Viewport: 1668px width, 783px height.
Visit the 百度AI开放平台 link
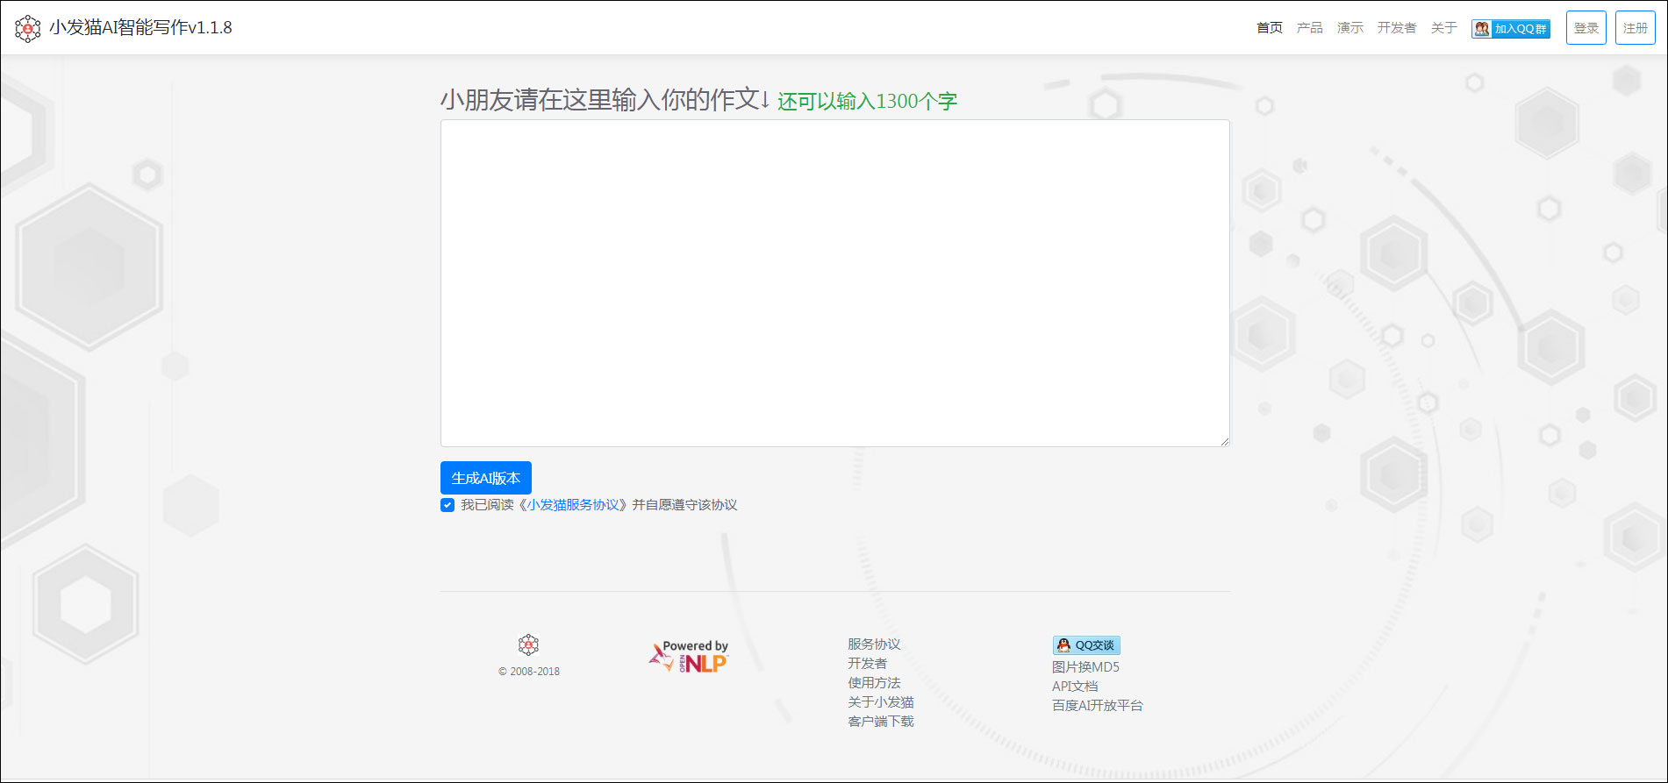tap(1097, 706)
